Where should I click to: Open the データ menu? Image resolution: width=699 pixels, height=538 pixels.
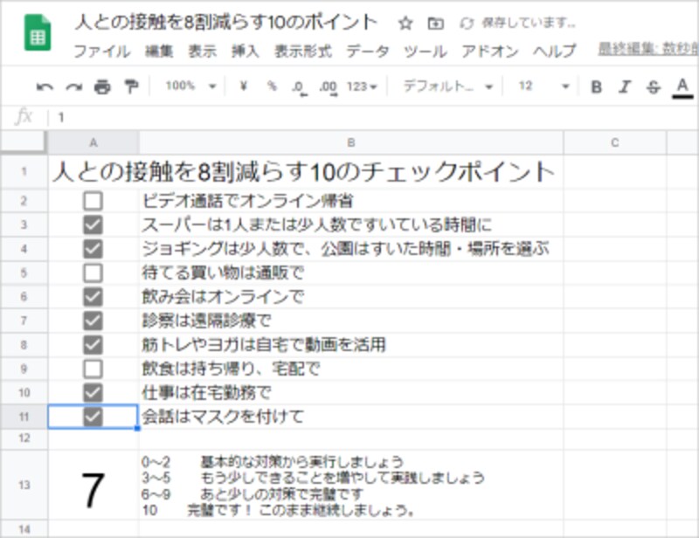pyautogui.click(x=369, y=52)
